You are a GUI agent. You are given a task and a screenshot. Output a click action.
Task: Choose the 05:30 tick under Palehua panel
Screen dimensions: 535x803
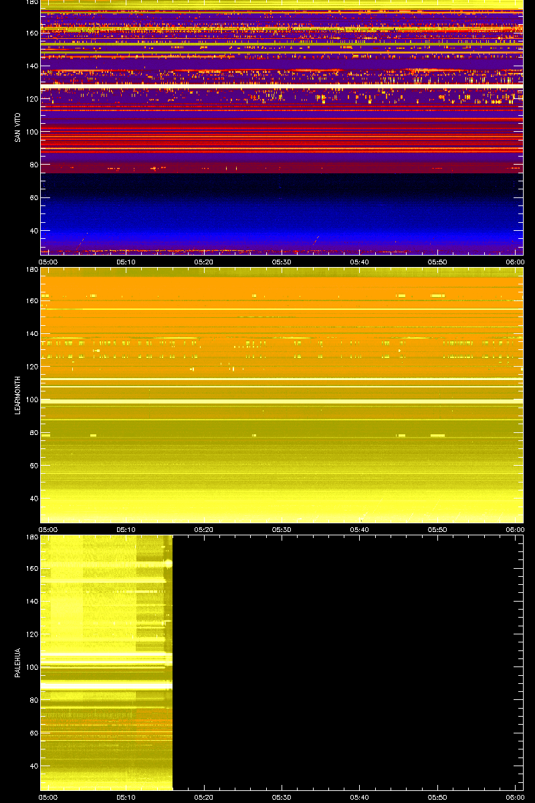pos(282,797)
